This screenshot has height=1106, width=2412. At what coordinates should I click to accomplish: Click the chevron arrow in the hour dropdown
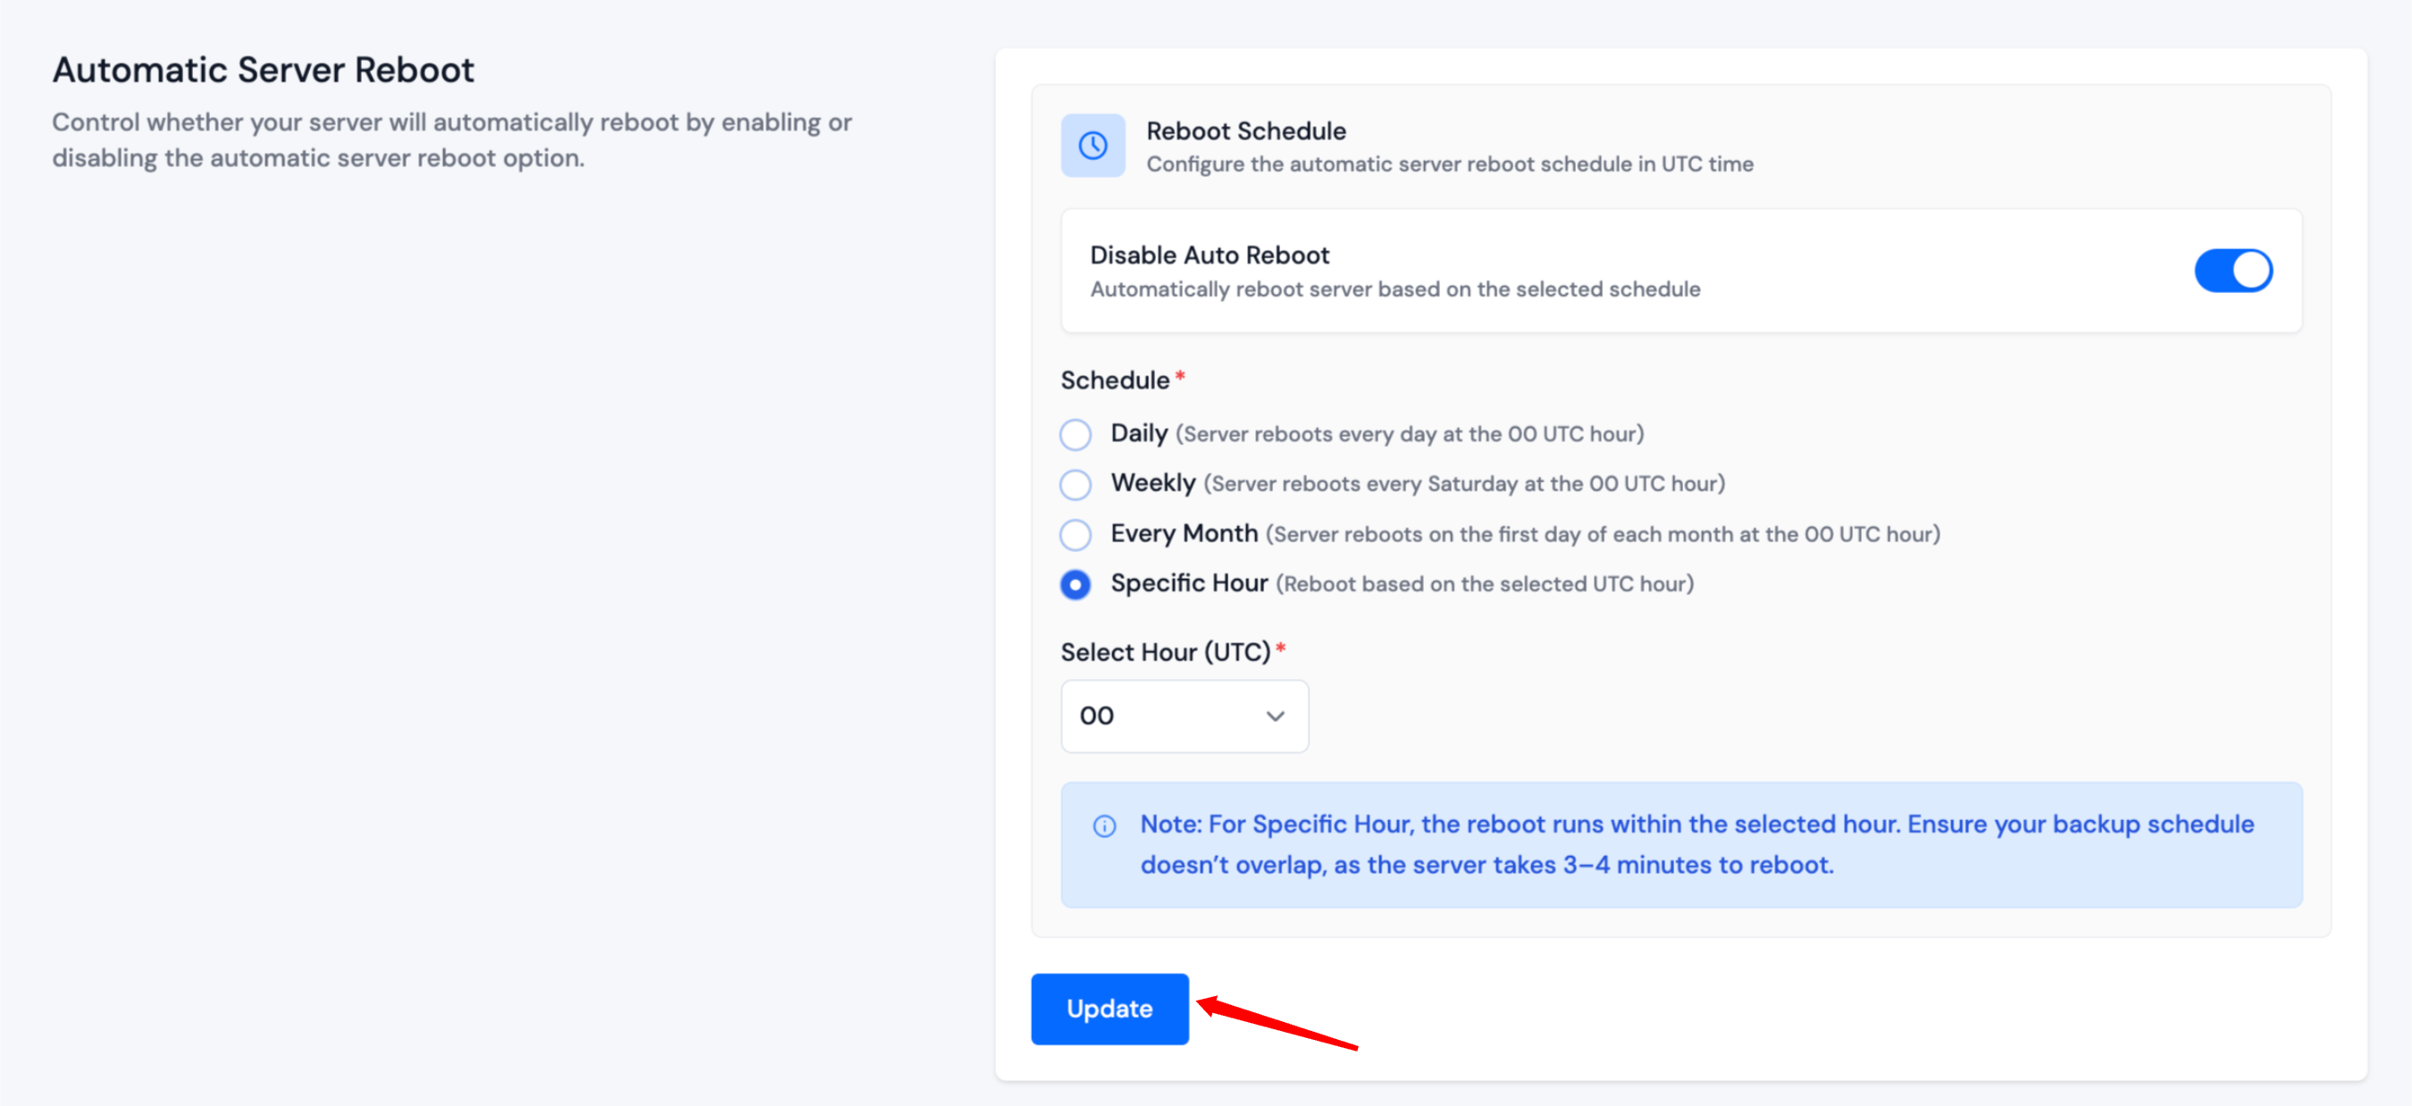[1275, 716]
